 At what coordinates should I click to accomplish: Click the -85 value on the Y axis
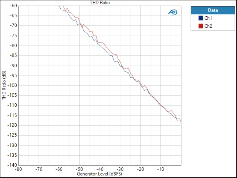pos(13,55)
